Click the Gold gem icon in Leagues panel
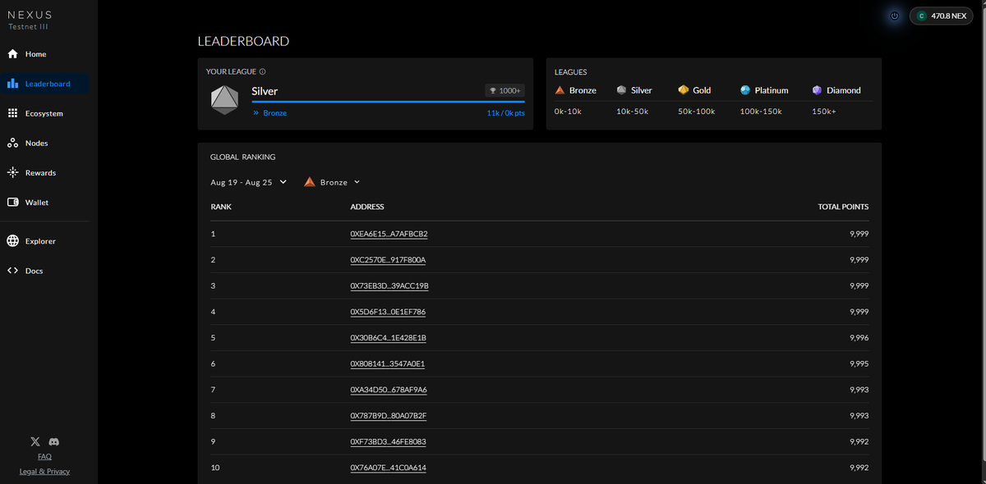 point(683,90)
